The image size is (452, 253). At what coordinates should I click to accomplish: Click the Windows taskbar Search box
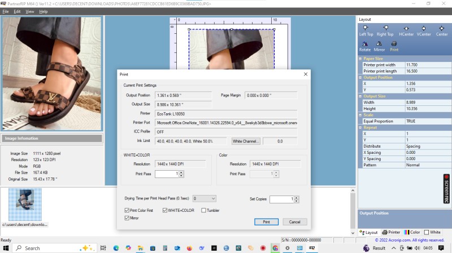click(55, 248)
